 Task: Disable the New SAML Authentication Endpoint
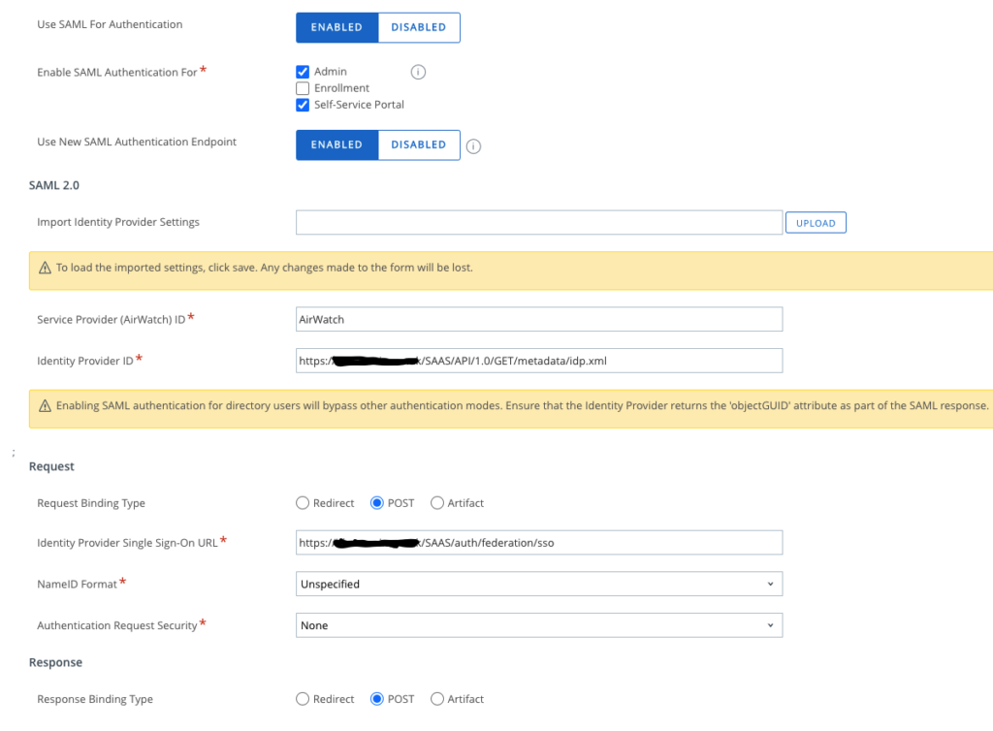click(418, 144)
